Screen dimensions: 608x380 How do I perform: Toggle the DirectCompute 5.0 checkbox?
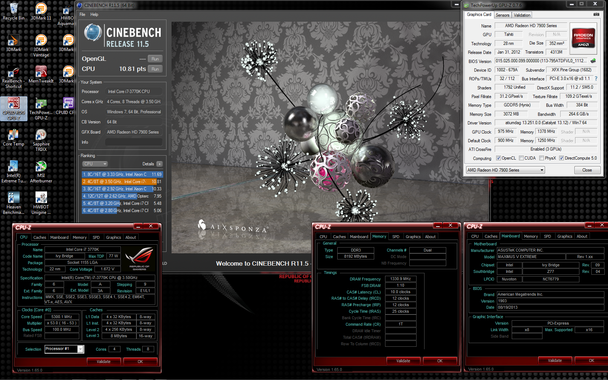click(561, 158)
